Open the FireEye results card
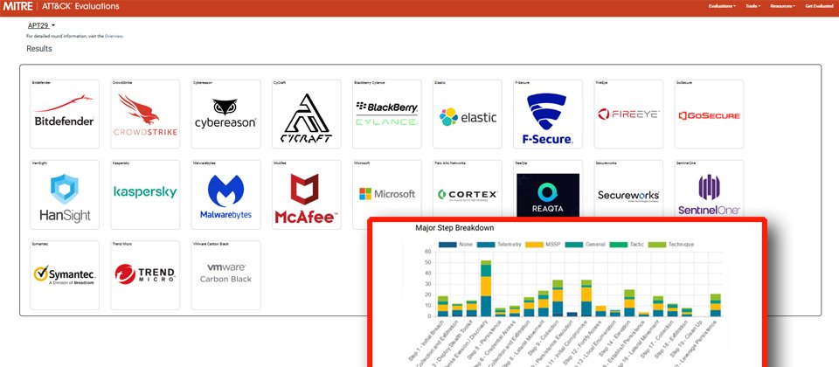 [x=628, y=114]
